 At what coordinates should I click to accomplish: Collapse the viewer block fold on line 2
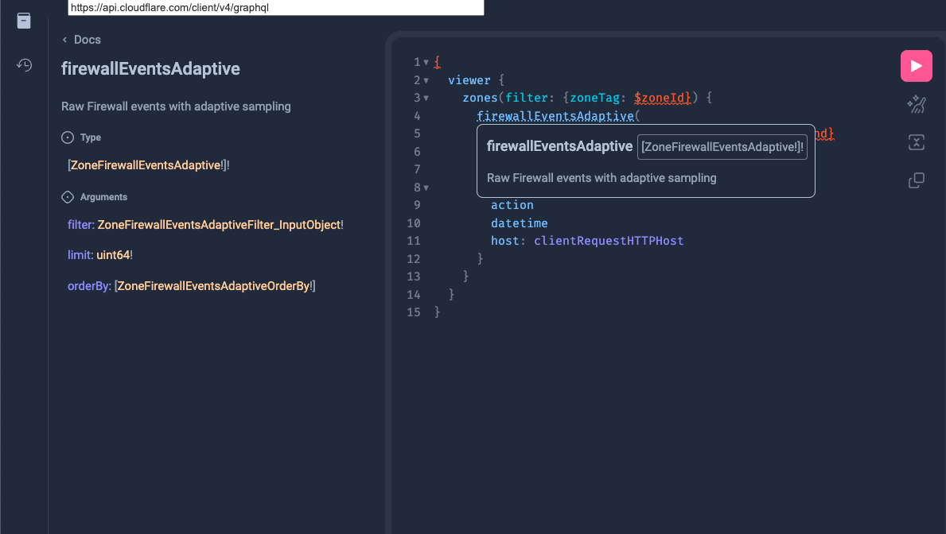coord(426,80)
